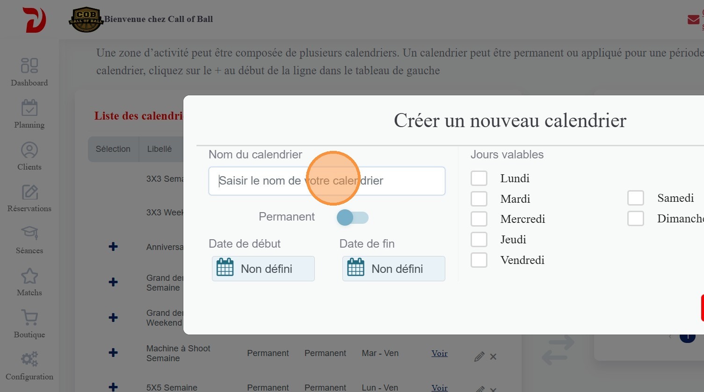Click the mail envelope icon in header

693,20
